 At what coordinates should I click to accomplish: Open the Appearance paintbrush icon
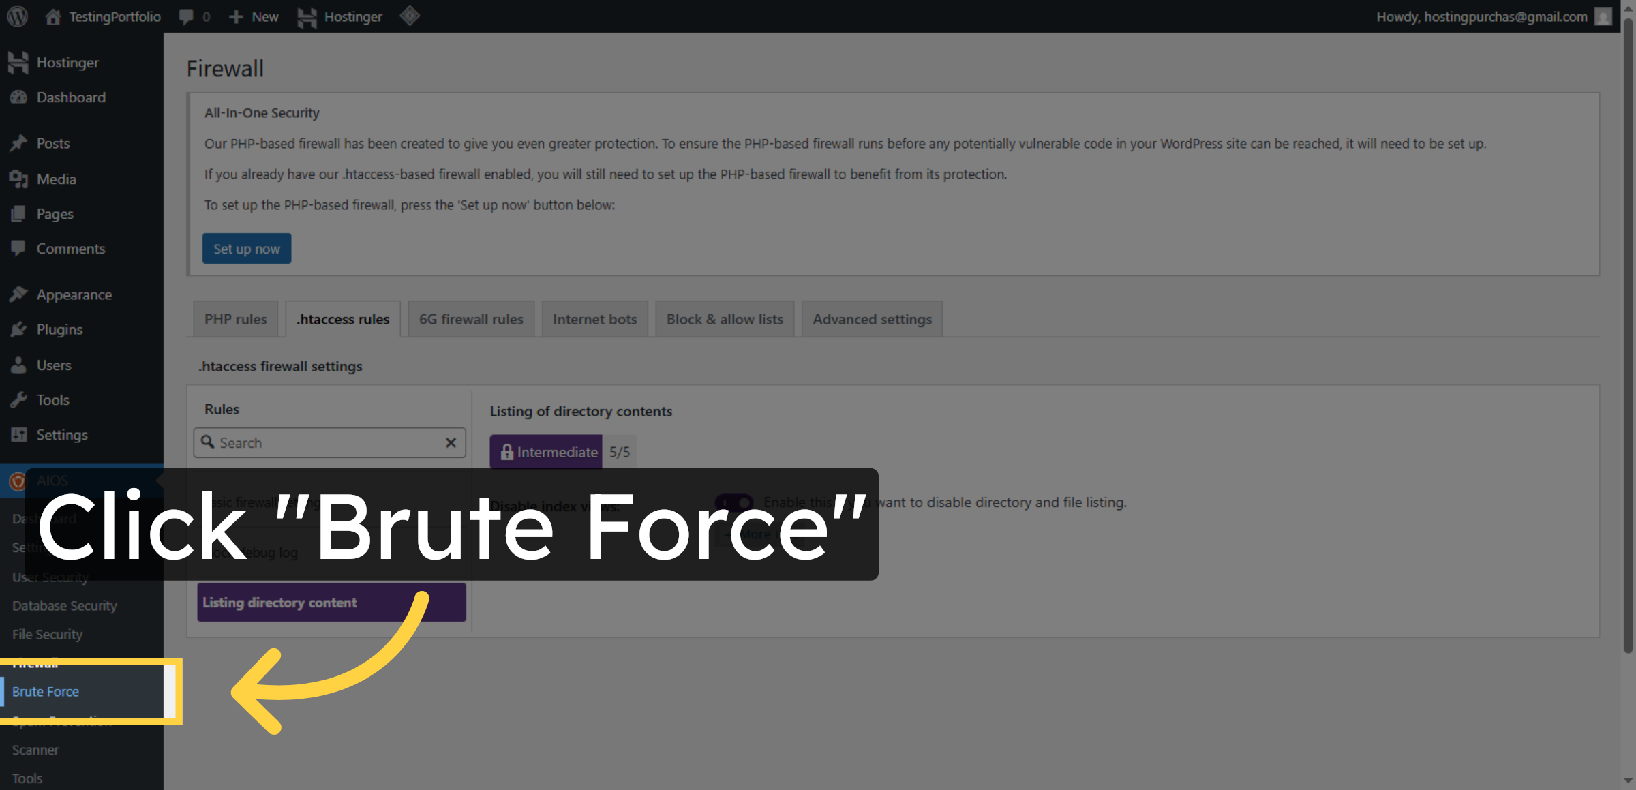[19, 294]
